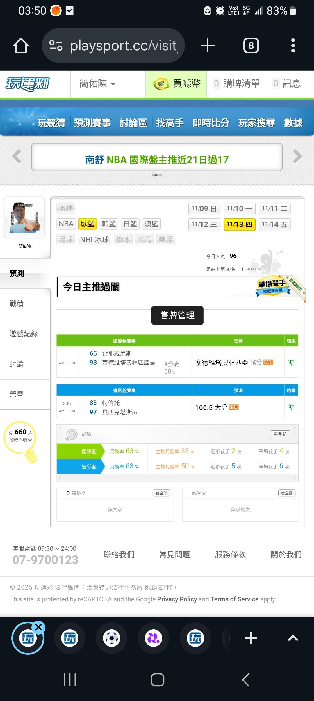Tap the browser home icon
Image resolution: width=314 pixels, height=701 pixels.
(x=21, y=46)
